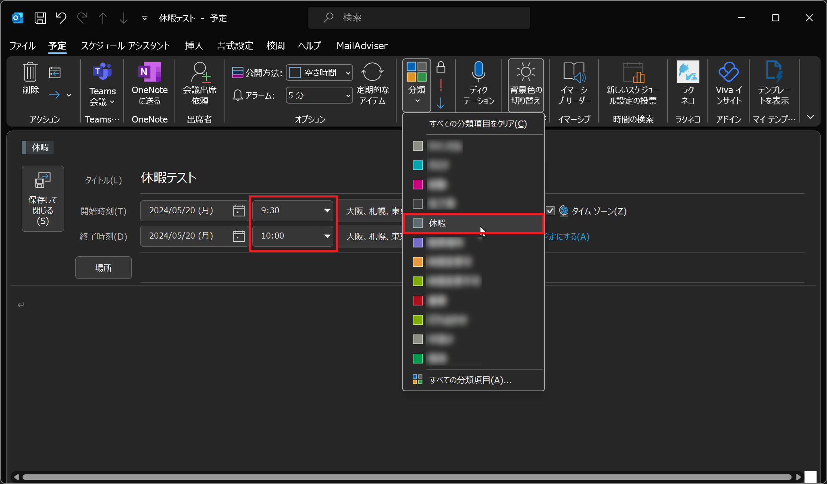Open the Immersive Reader icon

tap(574, 72)
